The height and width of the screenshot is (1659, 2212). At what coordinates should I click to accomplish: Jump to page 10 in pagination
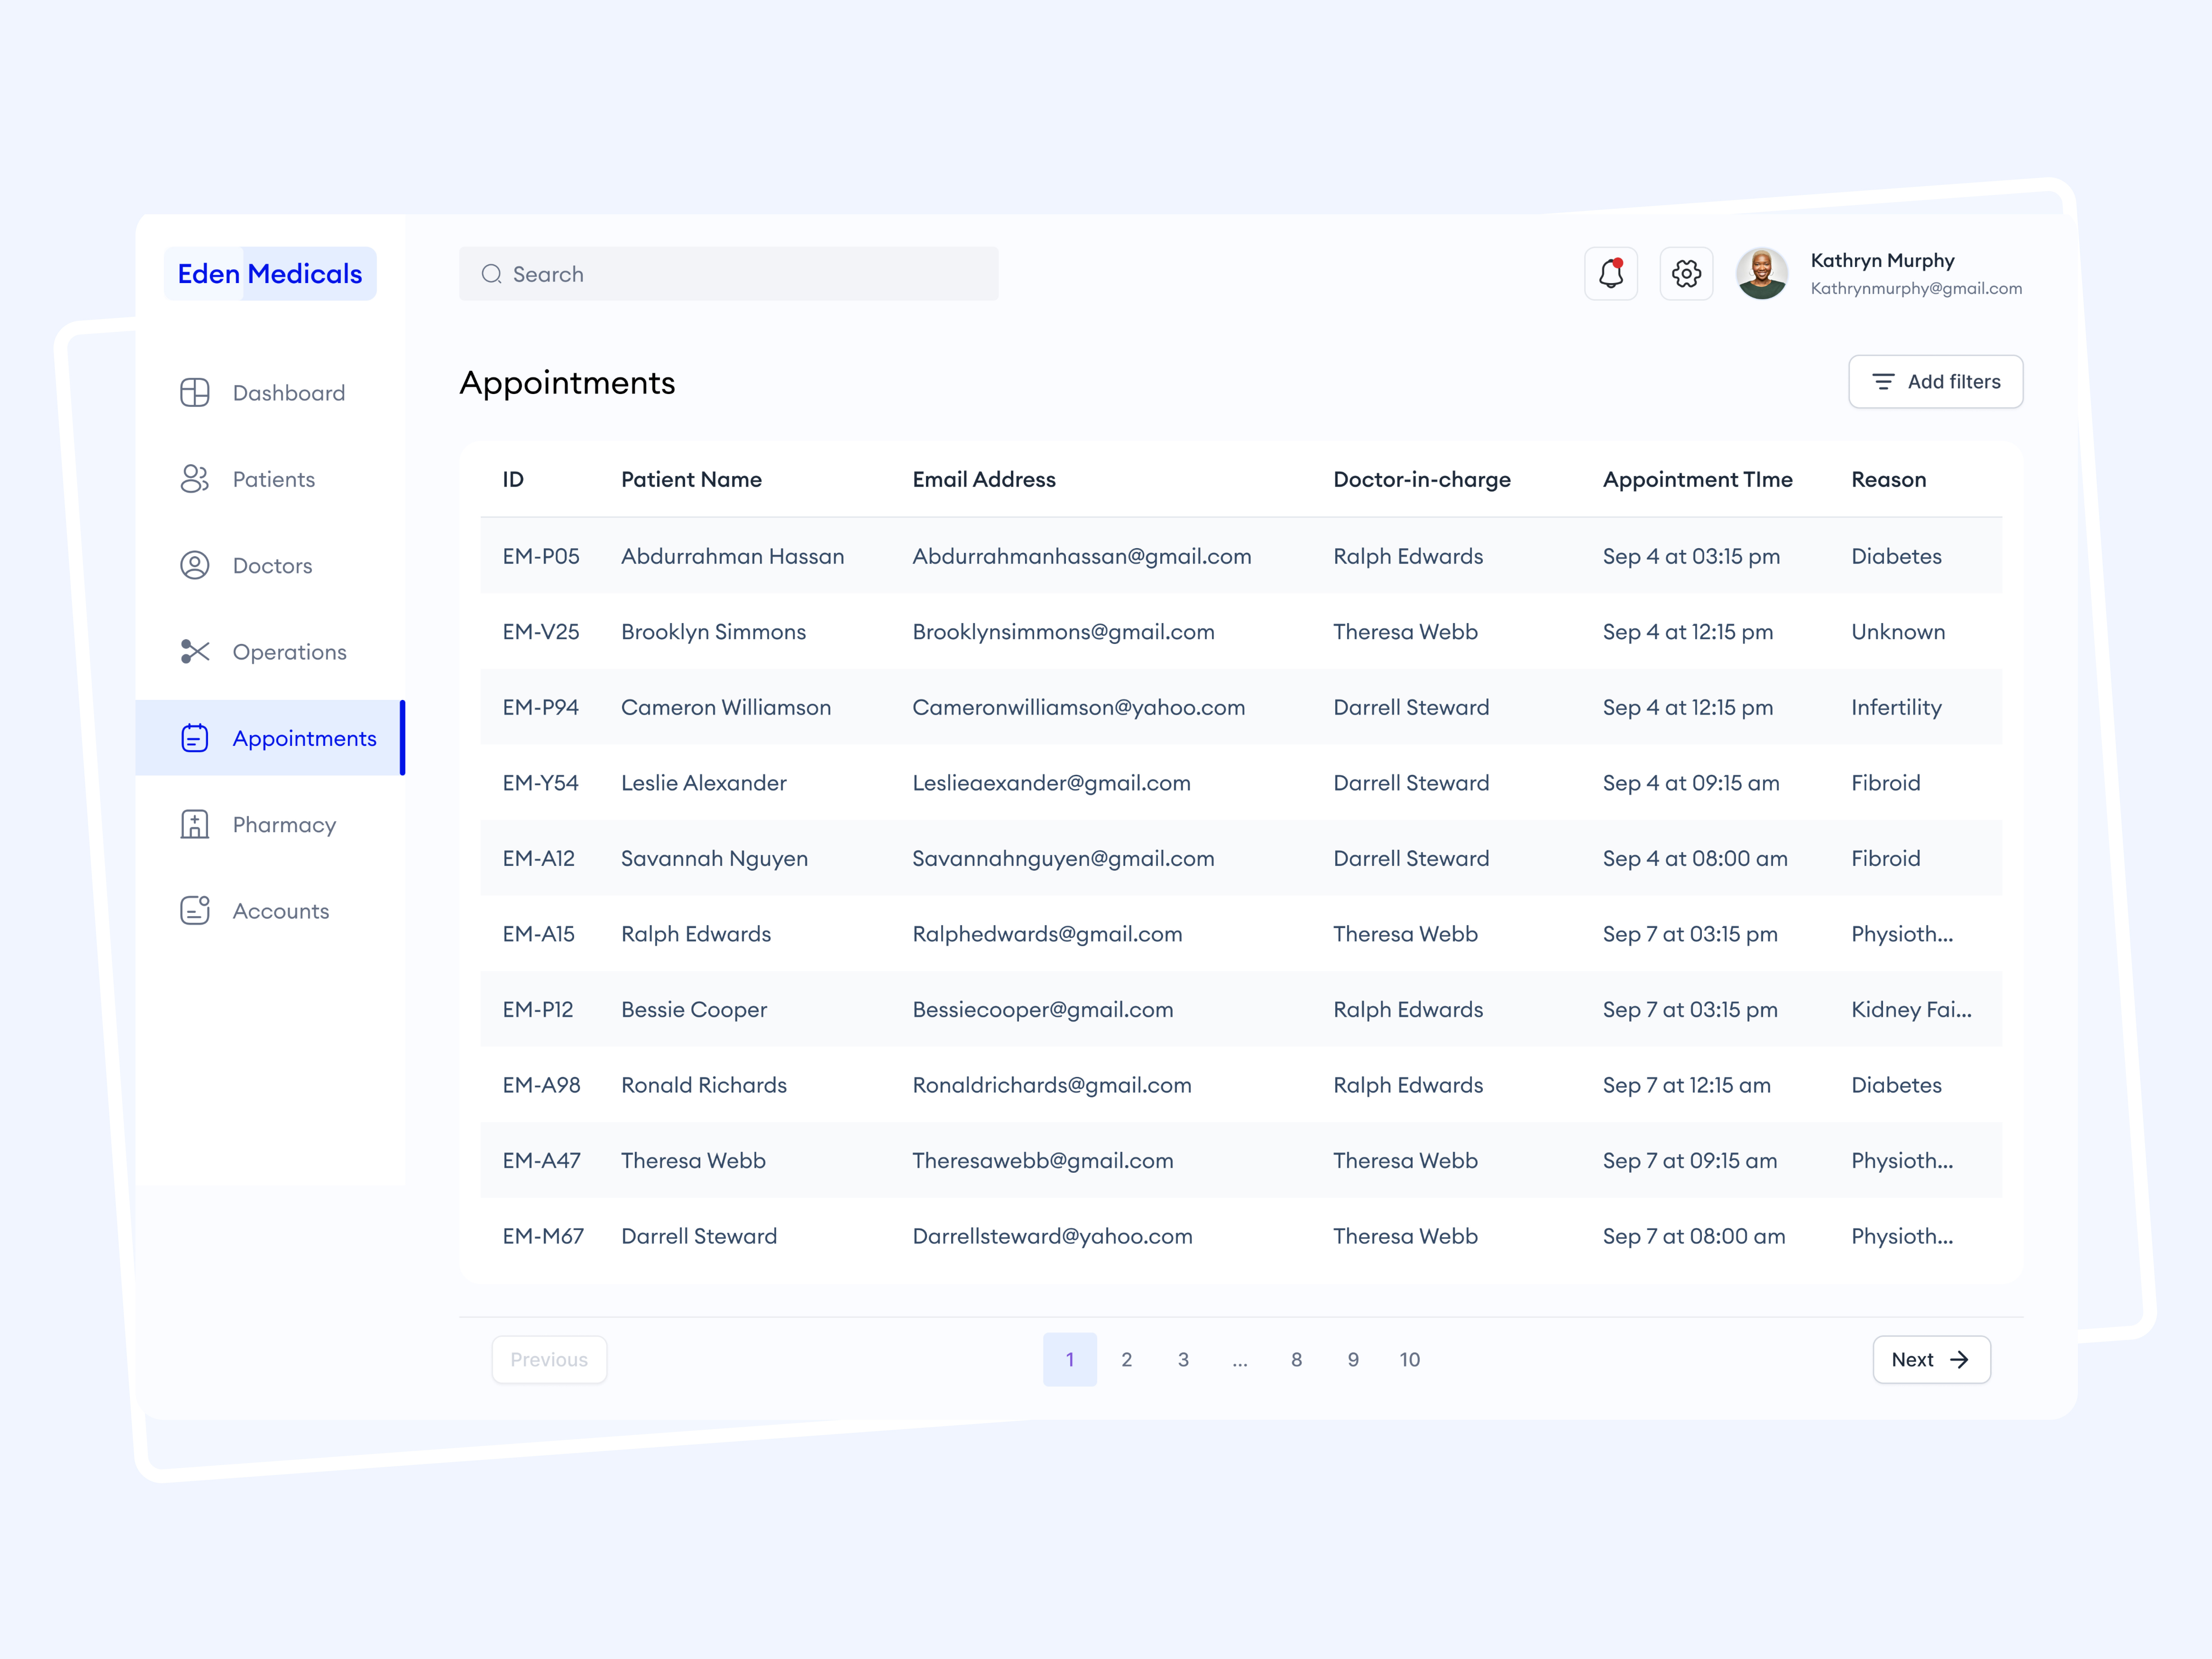[1409, 1359]
